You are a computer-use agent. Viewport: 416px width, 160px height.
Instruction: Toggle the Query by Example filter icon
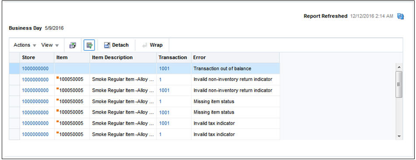pyautogui.click(x=89, y=45)
